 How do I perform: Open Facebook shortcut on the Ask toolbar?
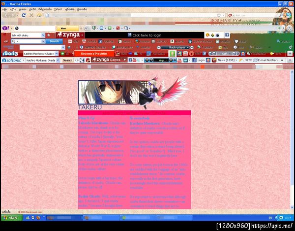click(106, 41)
